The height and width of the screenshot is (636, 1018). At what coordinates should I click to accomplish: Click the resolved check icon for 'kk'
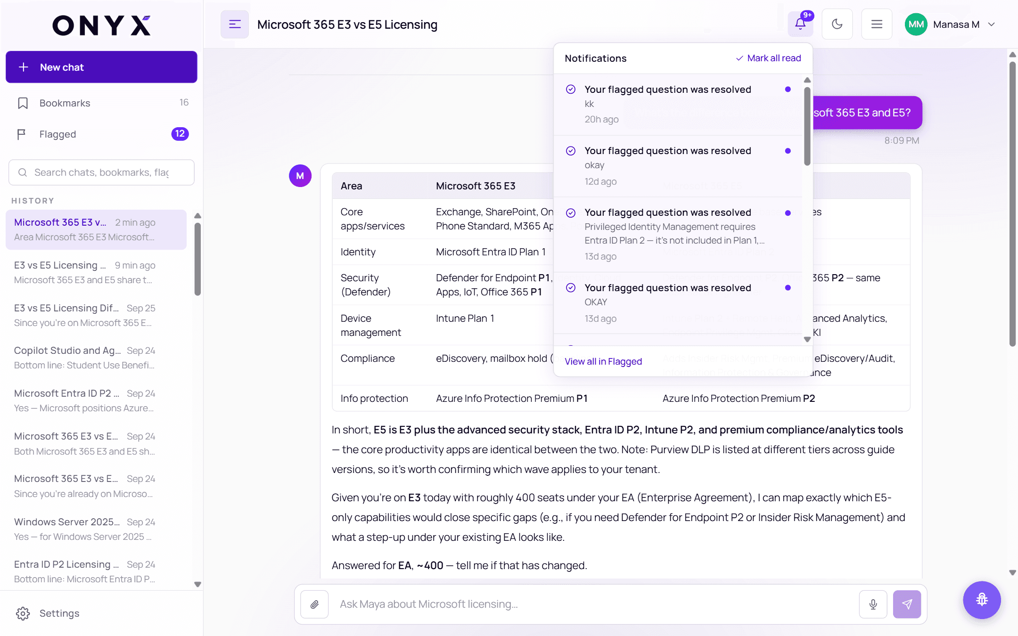(571, 90)
